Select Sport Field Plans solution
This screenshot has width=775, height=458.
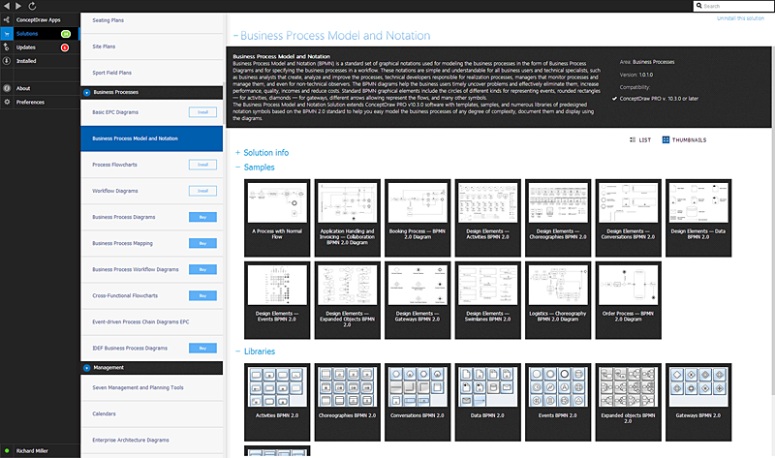(x=152, y=73)
